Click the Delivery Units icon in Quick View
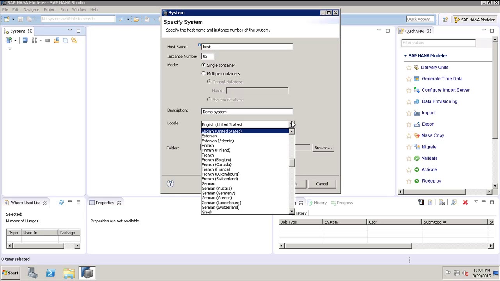Image resolution: width=500 pixels, height=281 pixels. 416,68
